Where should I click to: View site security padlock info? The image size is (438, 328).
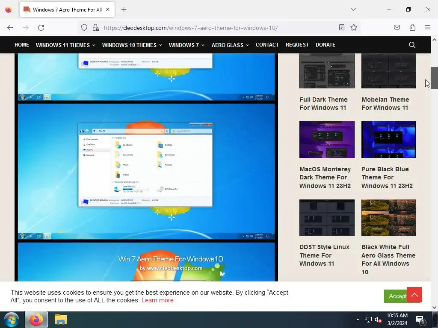coord(96,27)
